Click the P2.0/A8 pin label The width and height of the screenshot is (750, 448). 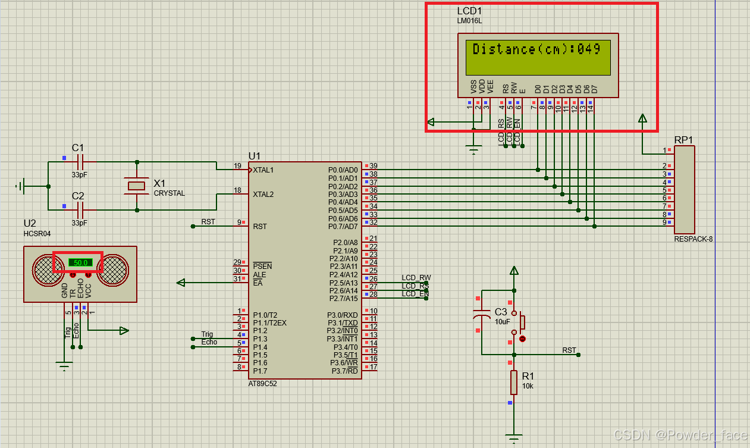346,243
